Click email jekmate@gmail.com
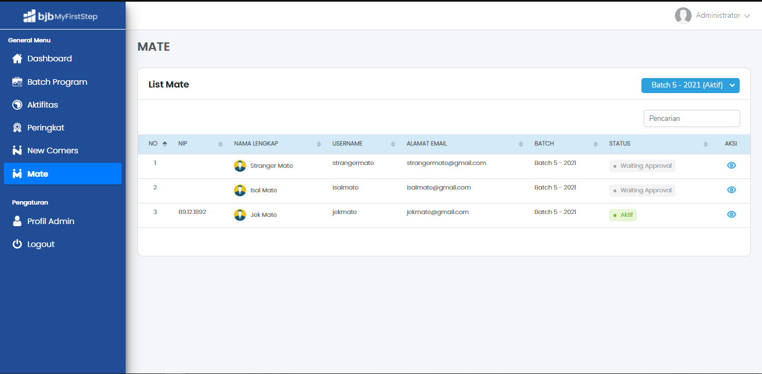This screenshot has height=374, width=762. point(438,212)
